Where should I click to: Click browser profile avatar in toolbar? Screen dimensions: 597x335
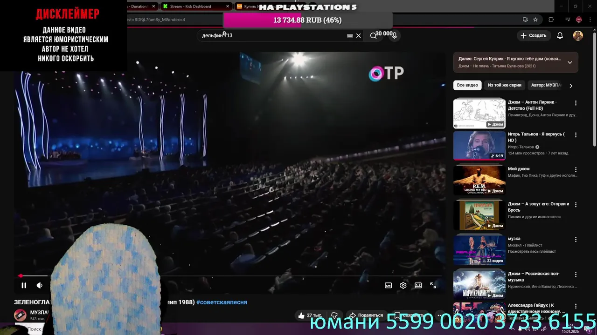pyautogui.click(x=579, y=20)
